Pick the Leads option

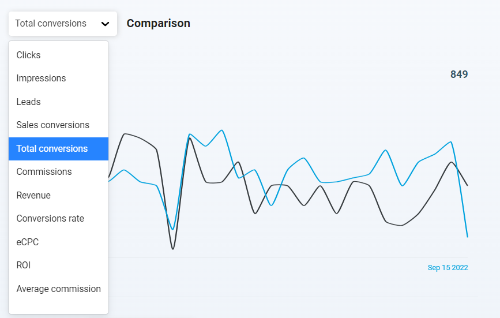coord(58,102)
